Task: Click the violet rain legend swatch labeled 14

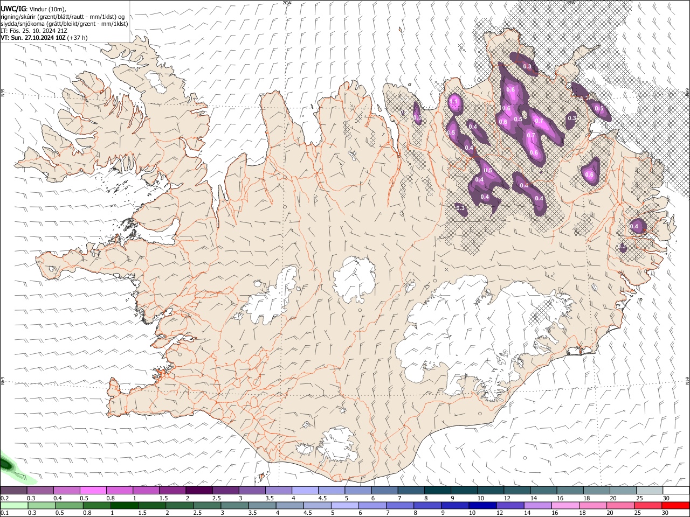Action: (537, 505)
